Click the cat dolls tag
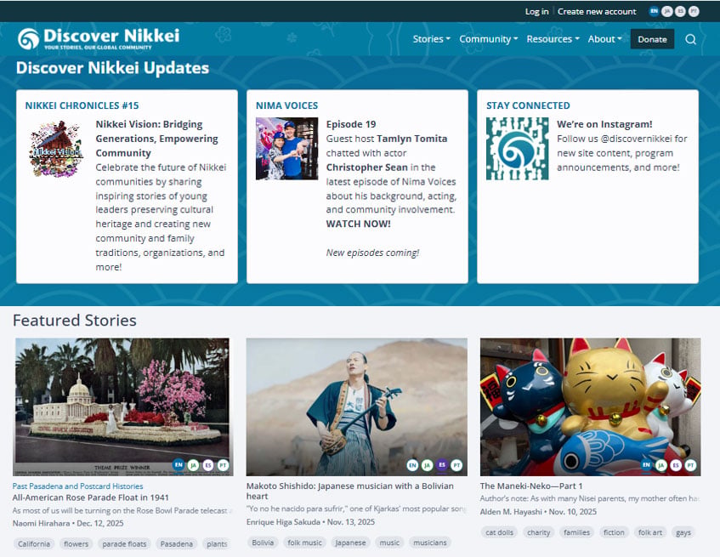This screenshot has height=557, width=720. coord(500,532)
